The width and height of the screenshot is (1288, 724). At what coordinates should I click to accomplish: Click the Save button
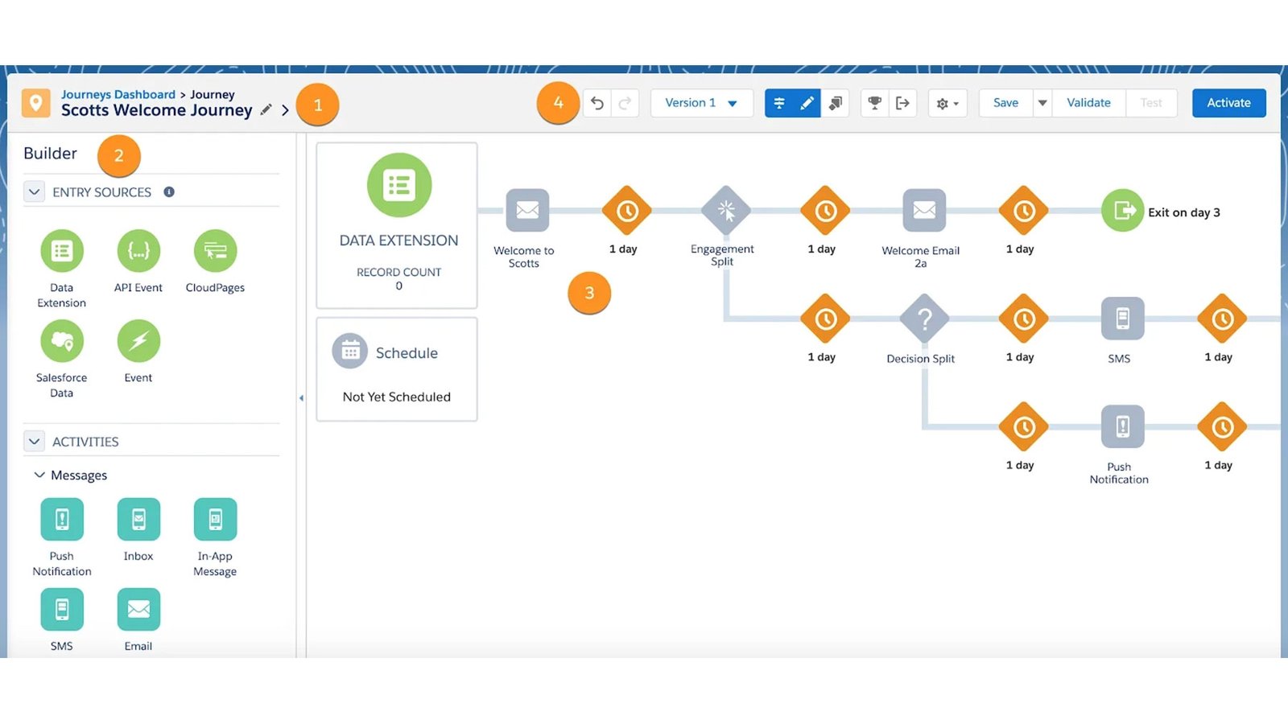(1006, 103)
